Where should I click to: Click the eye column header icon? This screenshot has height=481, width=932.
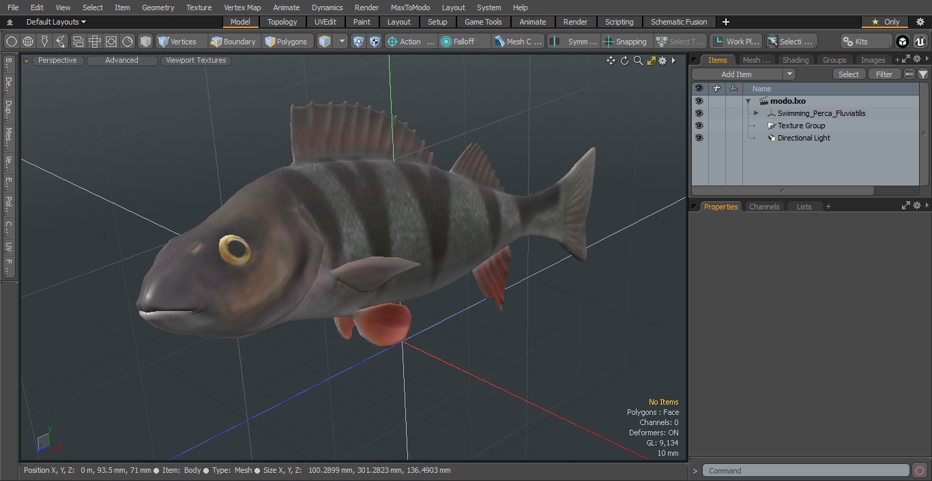[x=699, y=88]
